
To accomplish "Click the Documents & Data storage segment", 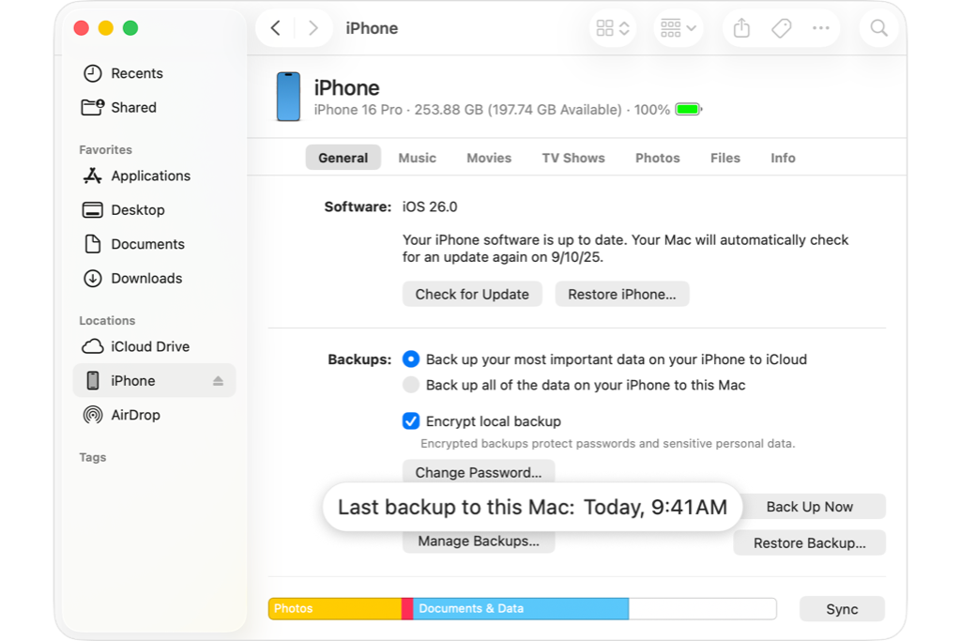I will pos(521,608).
